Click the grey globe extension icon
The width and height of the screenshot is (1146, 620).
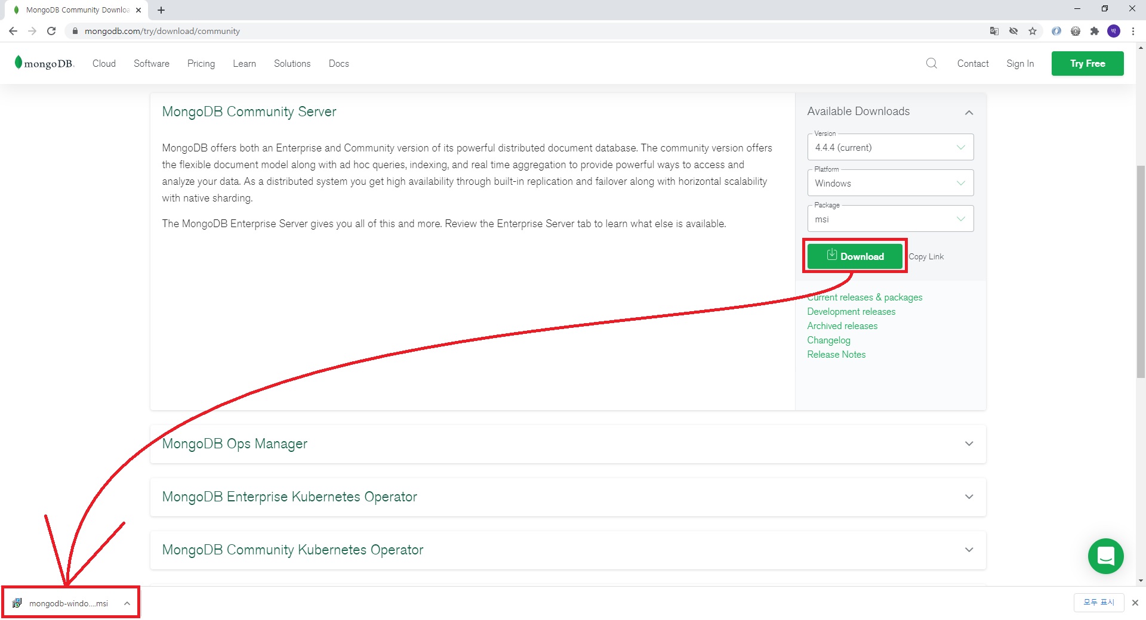coord(1076,31)
